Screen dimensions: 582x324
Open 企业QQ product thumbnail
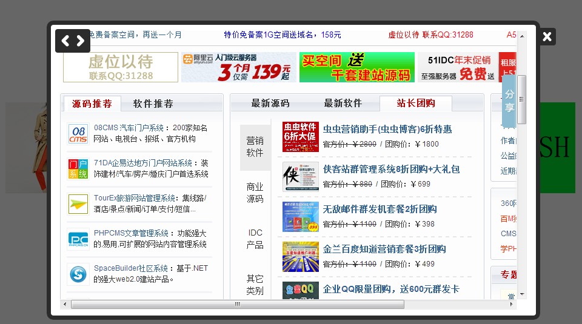[301, 291]
